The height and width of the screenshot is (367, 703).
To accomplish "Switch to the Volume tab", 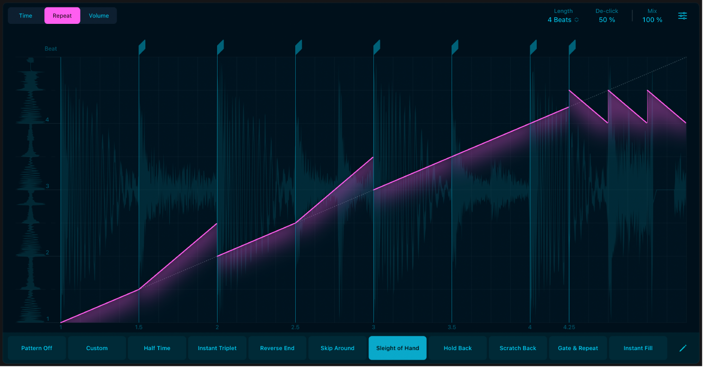I will [99, 15].
